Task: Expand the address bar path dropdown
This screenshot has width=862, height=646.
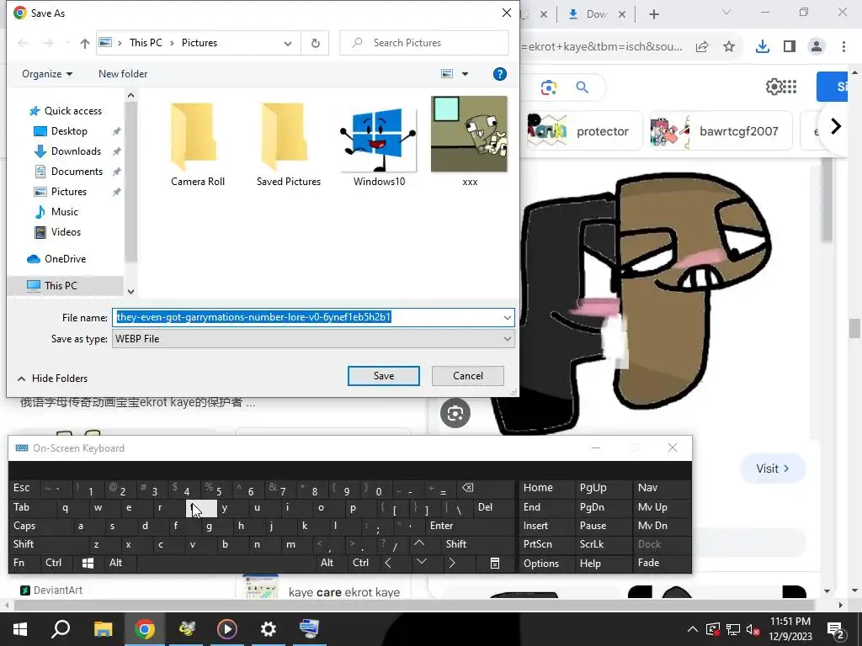Action: coord(288,43)
